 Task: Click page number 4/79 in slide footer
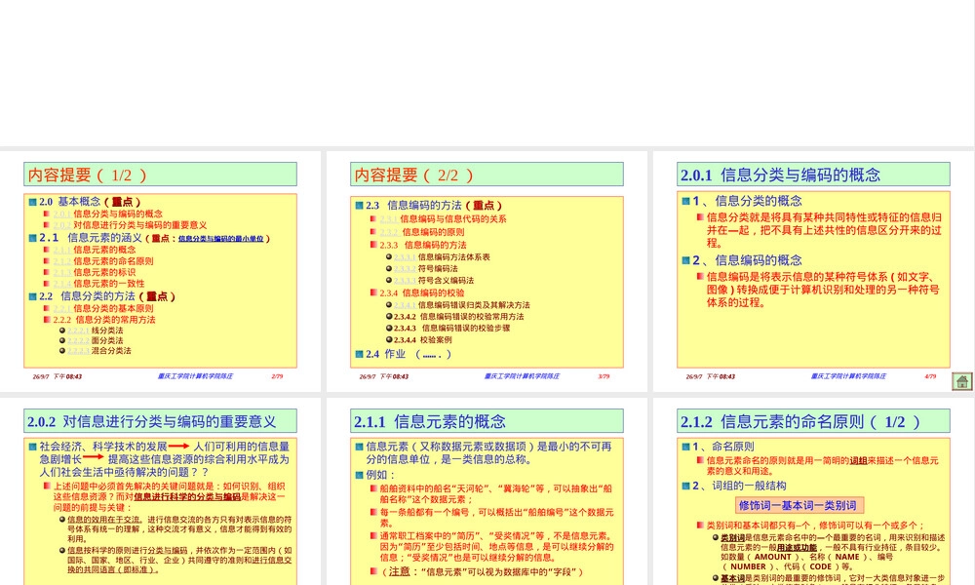pos(930,376)
